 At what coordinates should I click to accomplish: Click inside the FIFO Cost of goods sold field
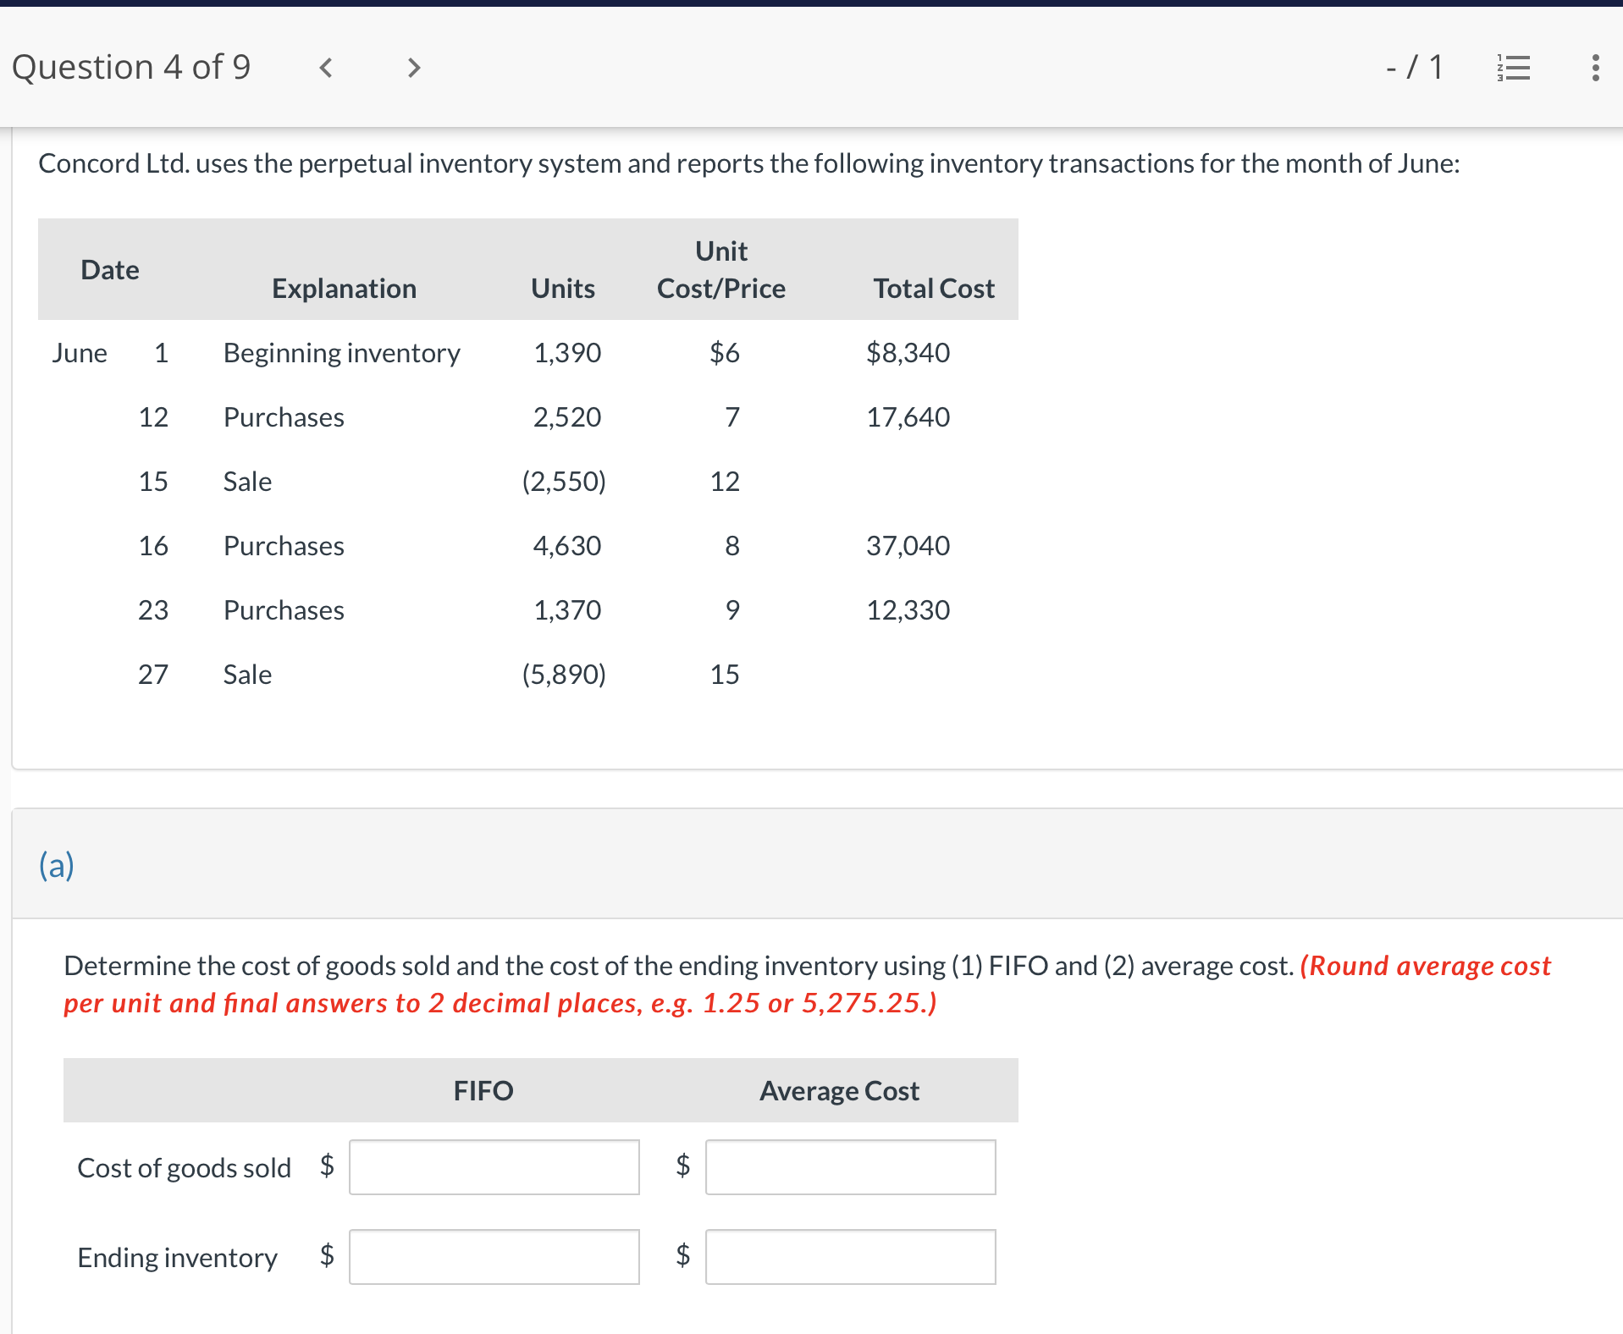[x=494, y=1168]
